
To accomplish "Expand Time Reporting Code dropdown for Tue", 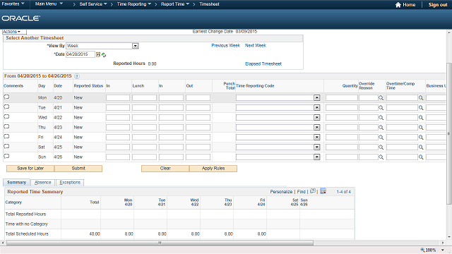I will point(317,108).
